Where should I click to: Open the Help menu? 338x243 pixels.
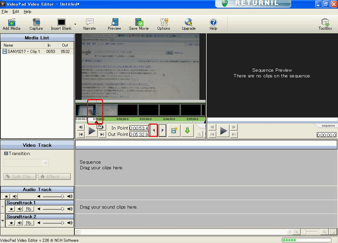coord(27,12)
